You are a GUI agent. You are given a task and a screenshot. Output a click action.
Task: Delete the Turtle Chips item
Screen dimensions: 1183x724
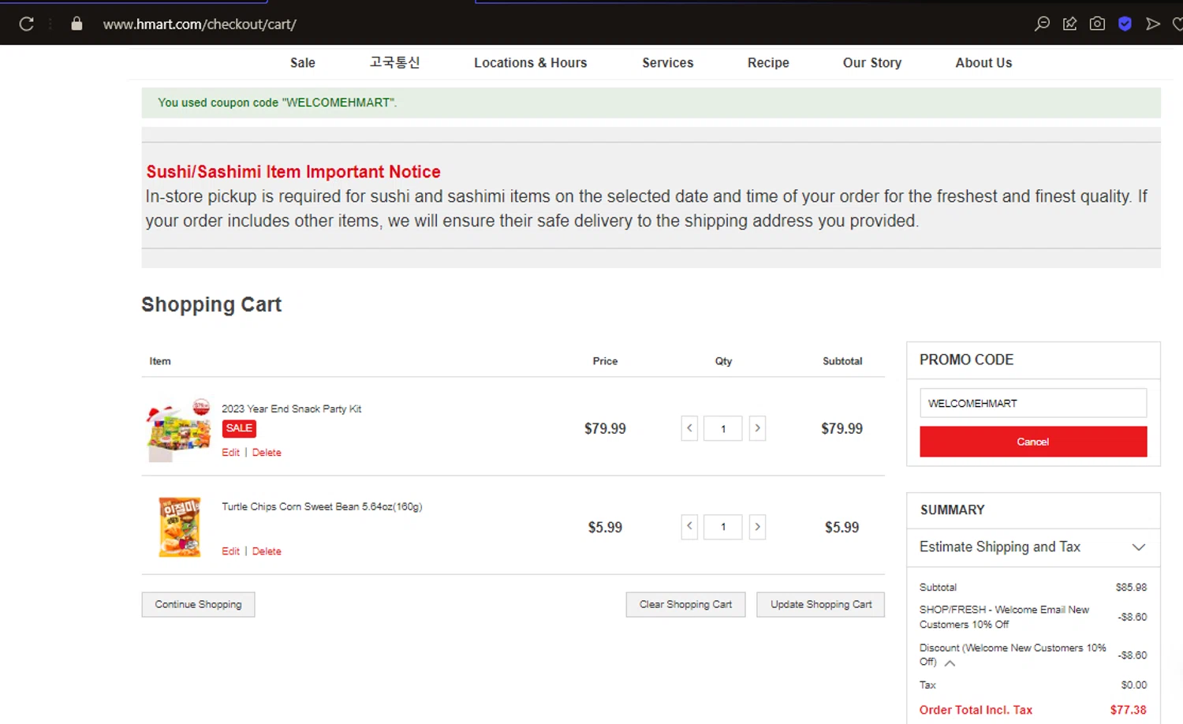pos(267,551)
